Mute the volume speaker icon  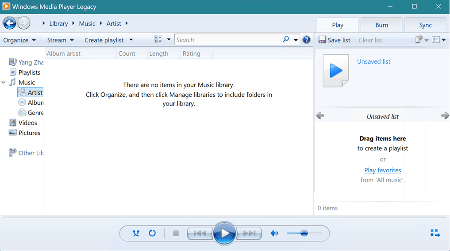coord(274,233)
